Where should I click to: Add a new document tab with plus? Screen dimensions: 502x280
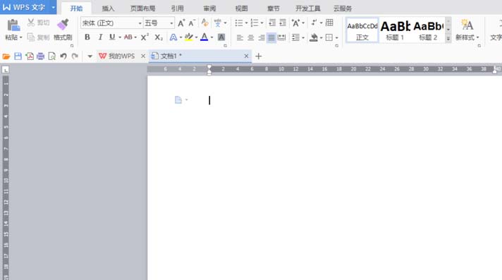click(x=259, y=56)
